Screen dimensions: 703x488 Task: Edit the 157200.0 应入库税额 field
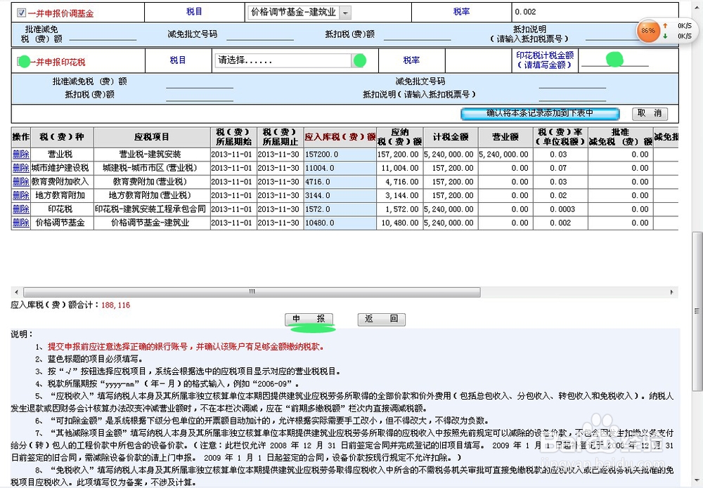pyautogui.click(x=340, y=154)
